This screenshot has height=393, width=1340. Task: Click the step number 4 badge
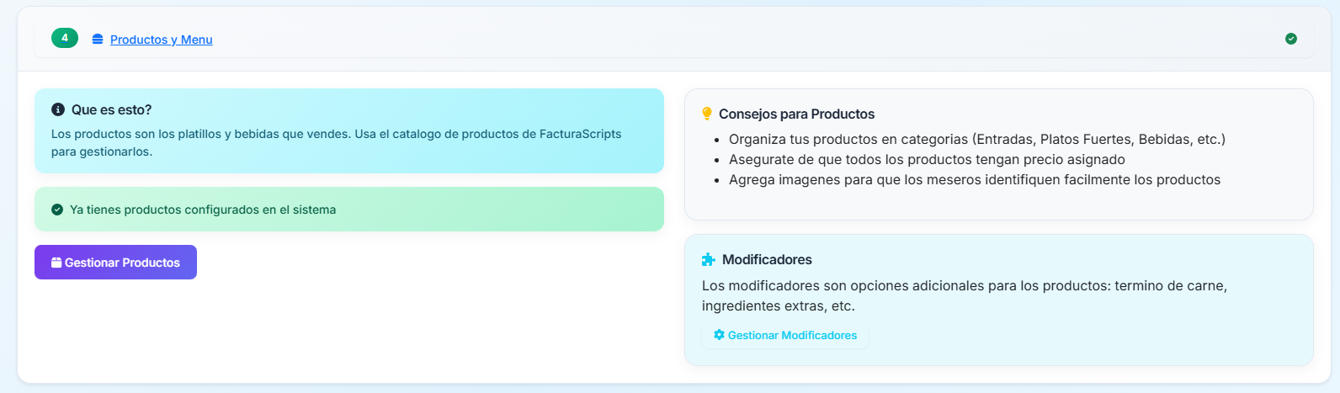(65, 38)
